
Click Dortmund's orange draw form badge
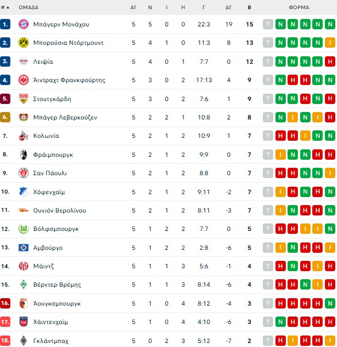point(330,43)
